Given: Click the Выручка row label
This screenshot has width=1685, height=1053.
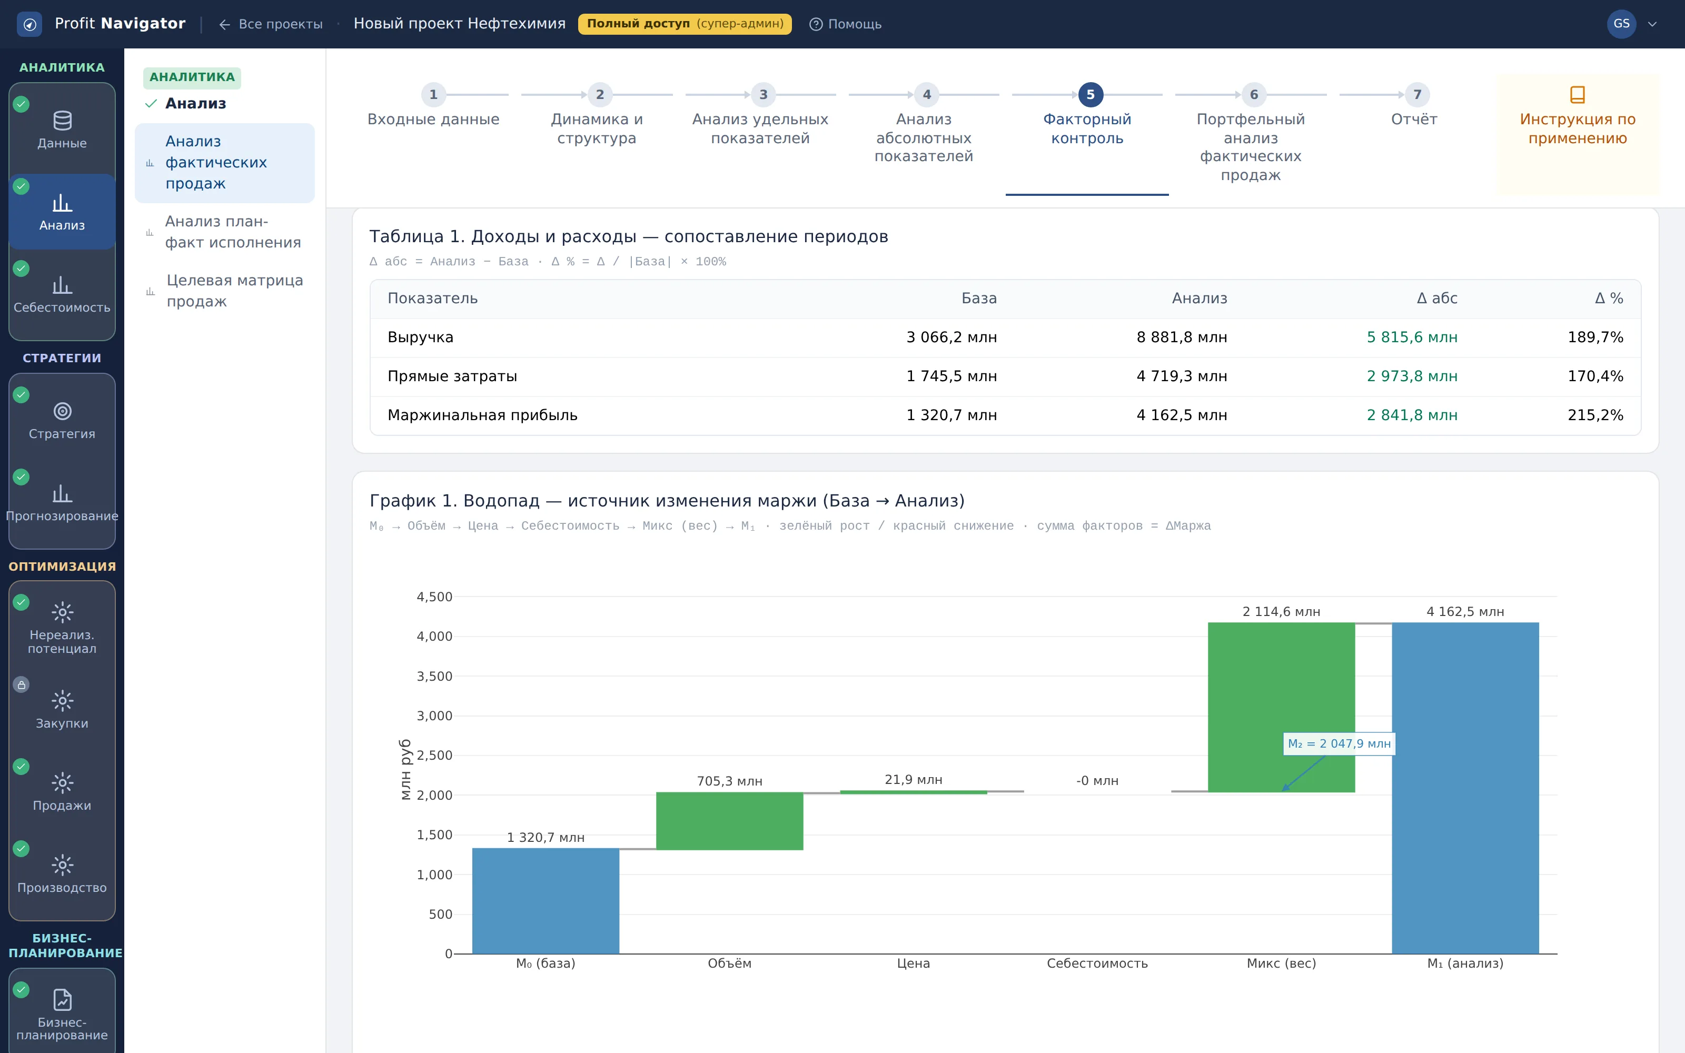Looking at the screenshot, I should tap(421, 338).
